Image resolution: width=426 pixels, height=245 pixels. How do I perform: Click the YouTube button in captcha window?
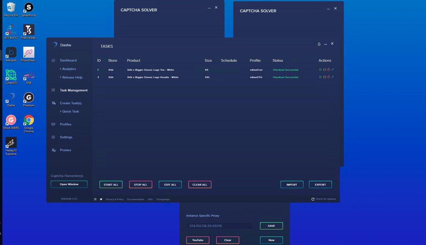pyautogui.click(x=198, y=240)
